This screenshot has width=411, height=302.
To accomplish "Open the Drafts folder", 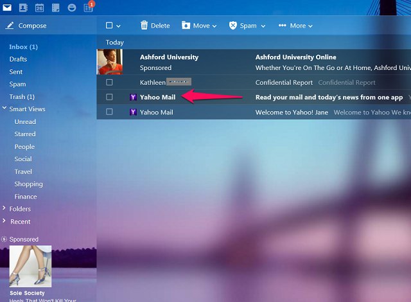I will [18, 59].
